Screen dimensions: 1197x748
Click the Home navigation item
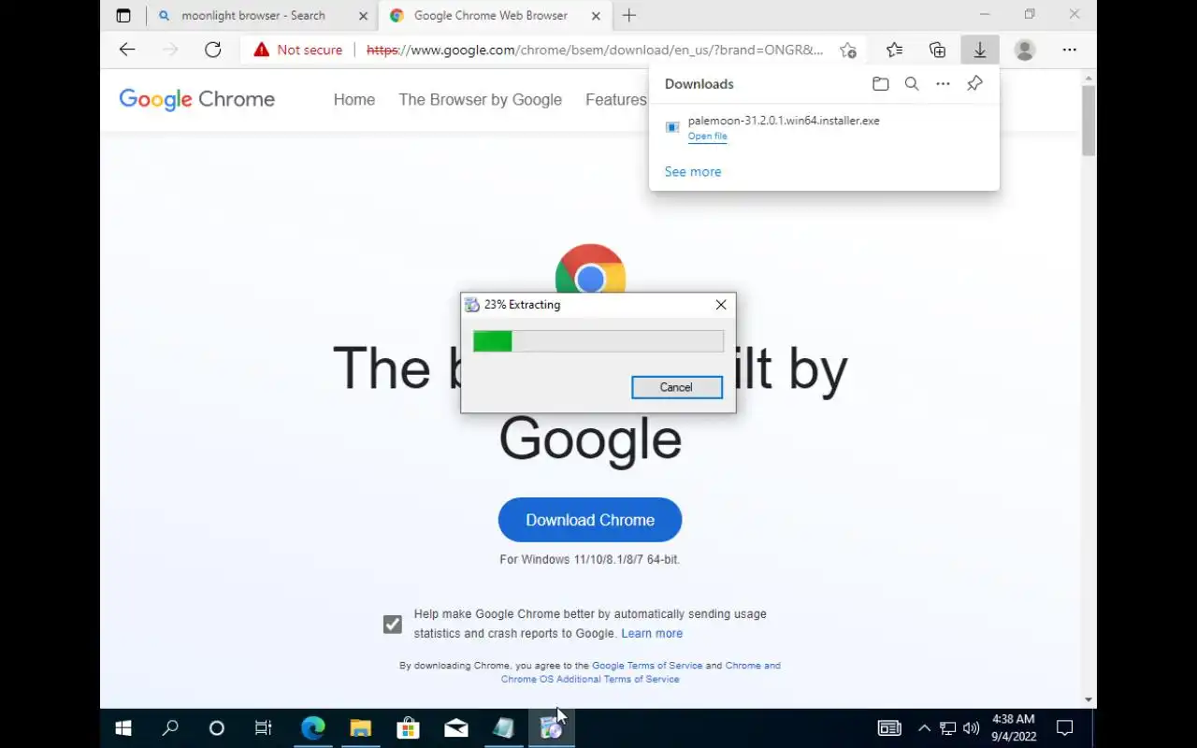coord(354,100)
